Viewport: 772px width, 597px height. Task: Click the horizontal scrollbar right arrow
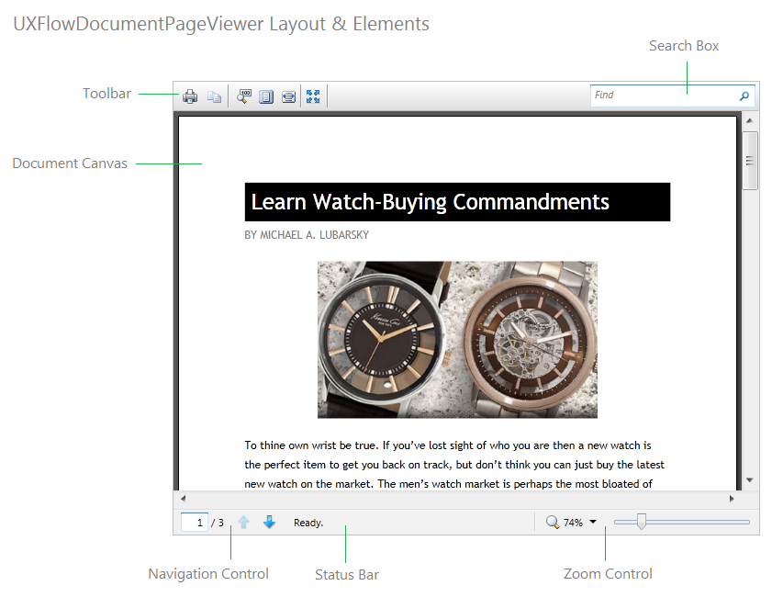click(x=732, y=499)
